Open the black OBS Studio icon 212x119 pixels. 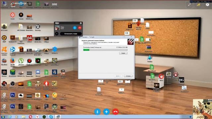13,84
